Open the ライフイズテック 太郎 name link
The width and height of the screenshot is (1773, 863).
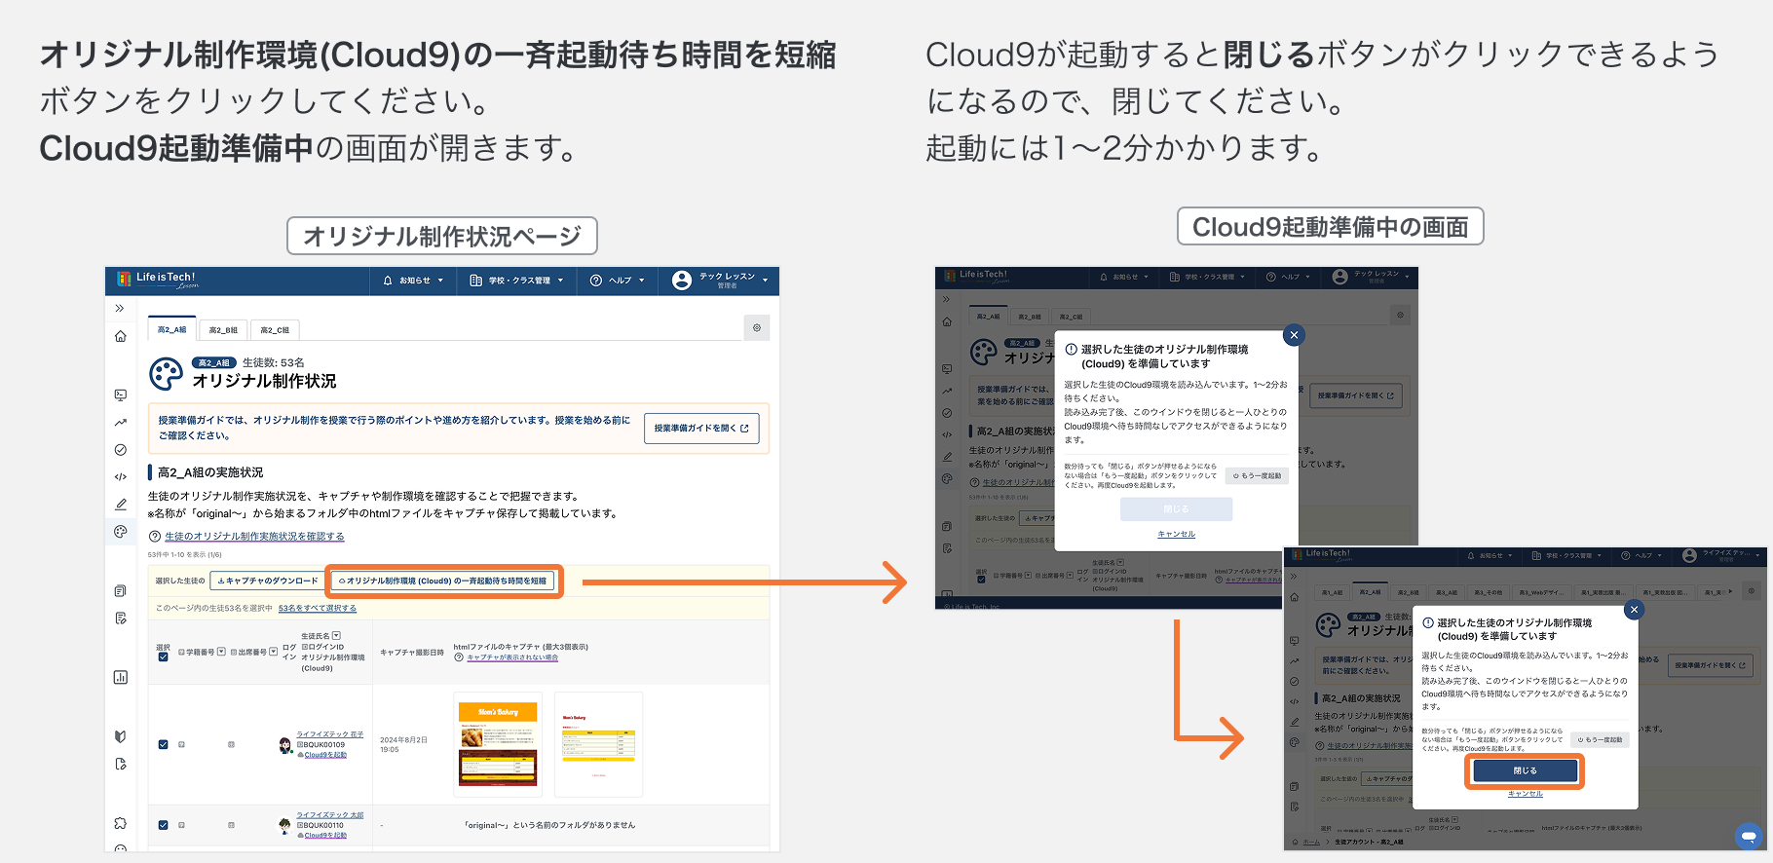coord(330,815)
